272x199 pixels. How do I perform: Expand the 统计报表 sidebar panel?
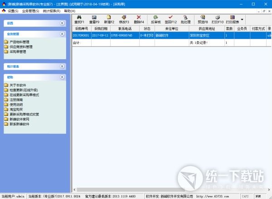coord(62,66)
